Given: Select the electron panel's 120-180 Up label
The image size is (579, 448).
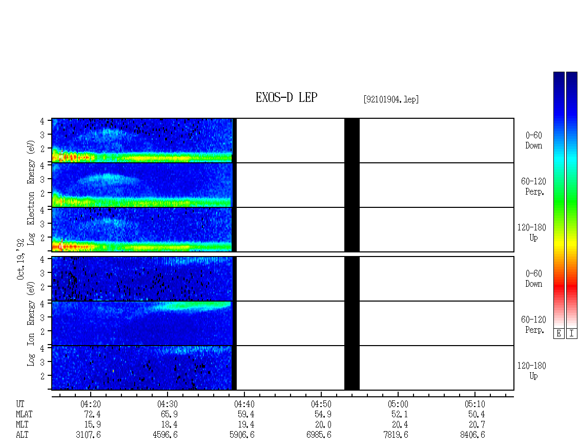Looking at the screenshot, I should coord(532,232).
